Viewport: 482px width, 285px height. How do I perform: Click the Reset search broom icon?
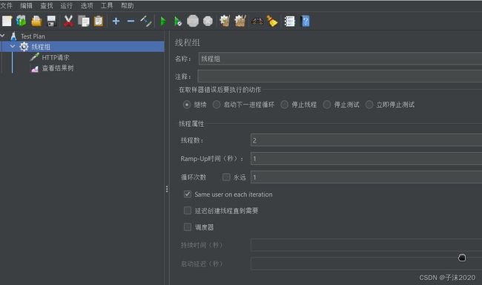(x=272, y=21)
